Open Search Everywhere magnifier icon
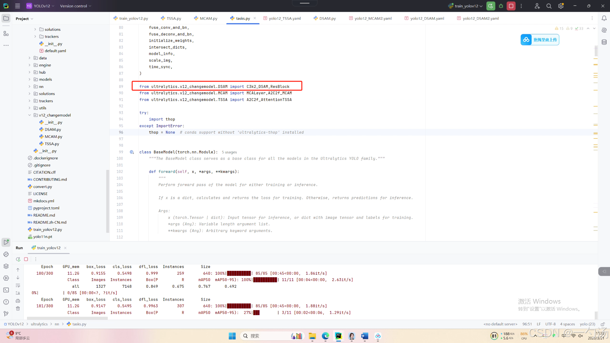 pos(549,6)
